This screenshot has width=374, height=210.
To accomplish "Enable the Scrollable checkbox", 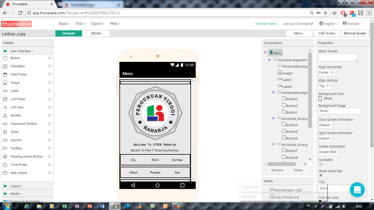I will point(321,164).
